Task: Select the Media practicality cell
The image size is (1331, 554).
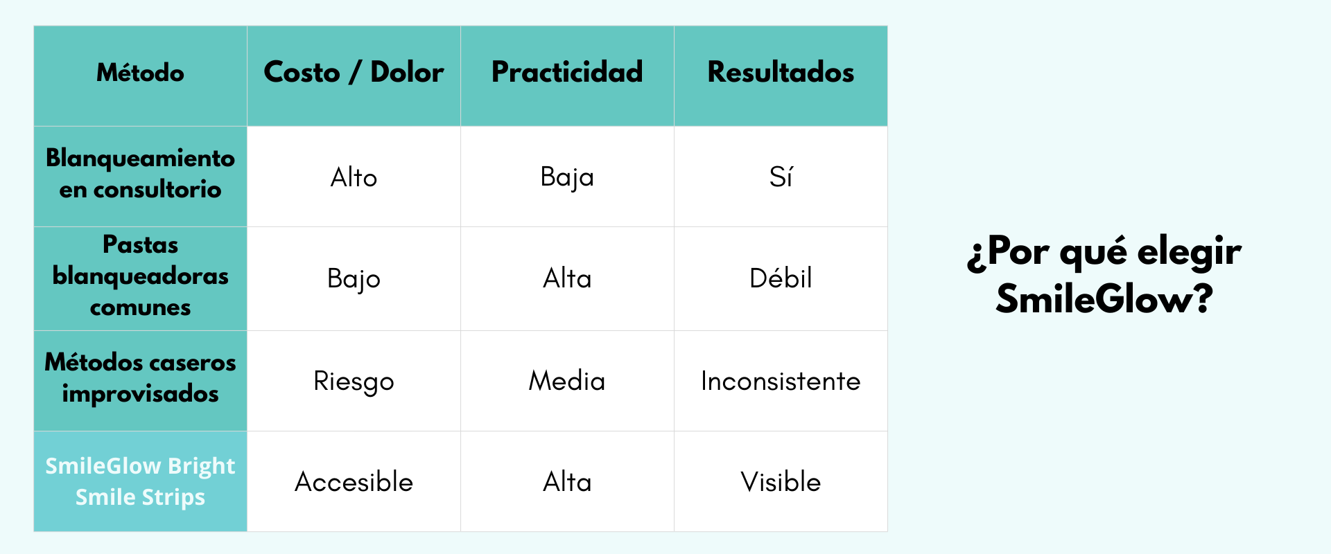Action: point(567,381)
